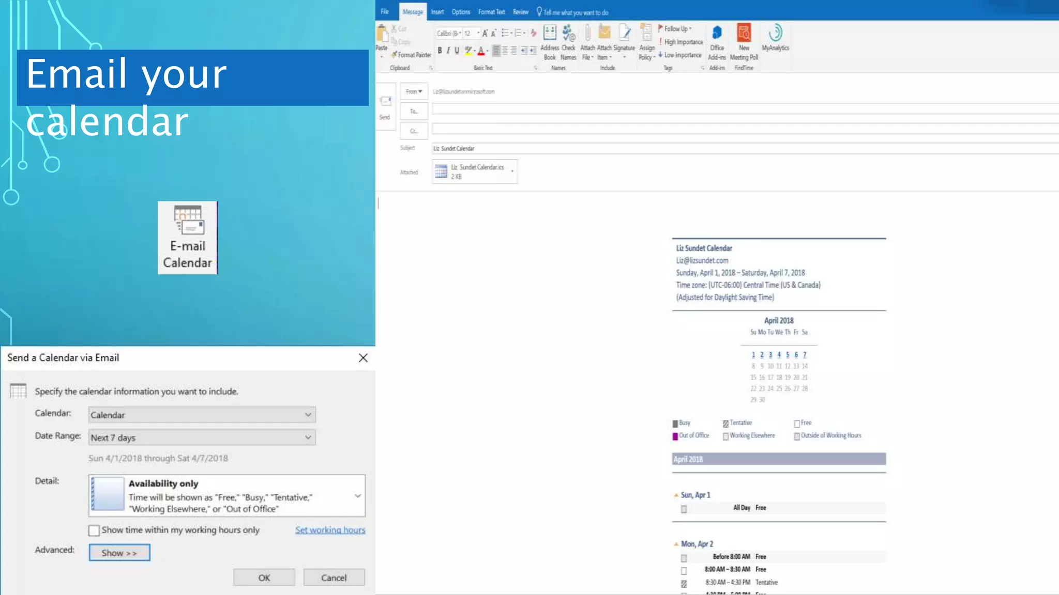Viewport: 1059px width, 595px height.
Task: Open the Format Text tab
Action: point(491,12)
